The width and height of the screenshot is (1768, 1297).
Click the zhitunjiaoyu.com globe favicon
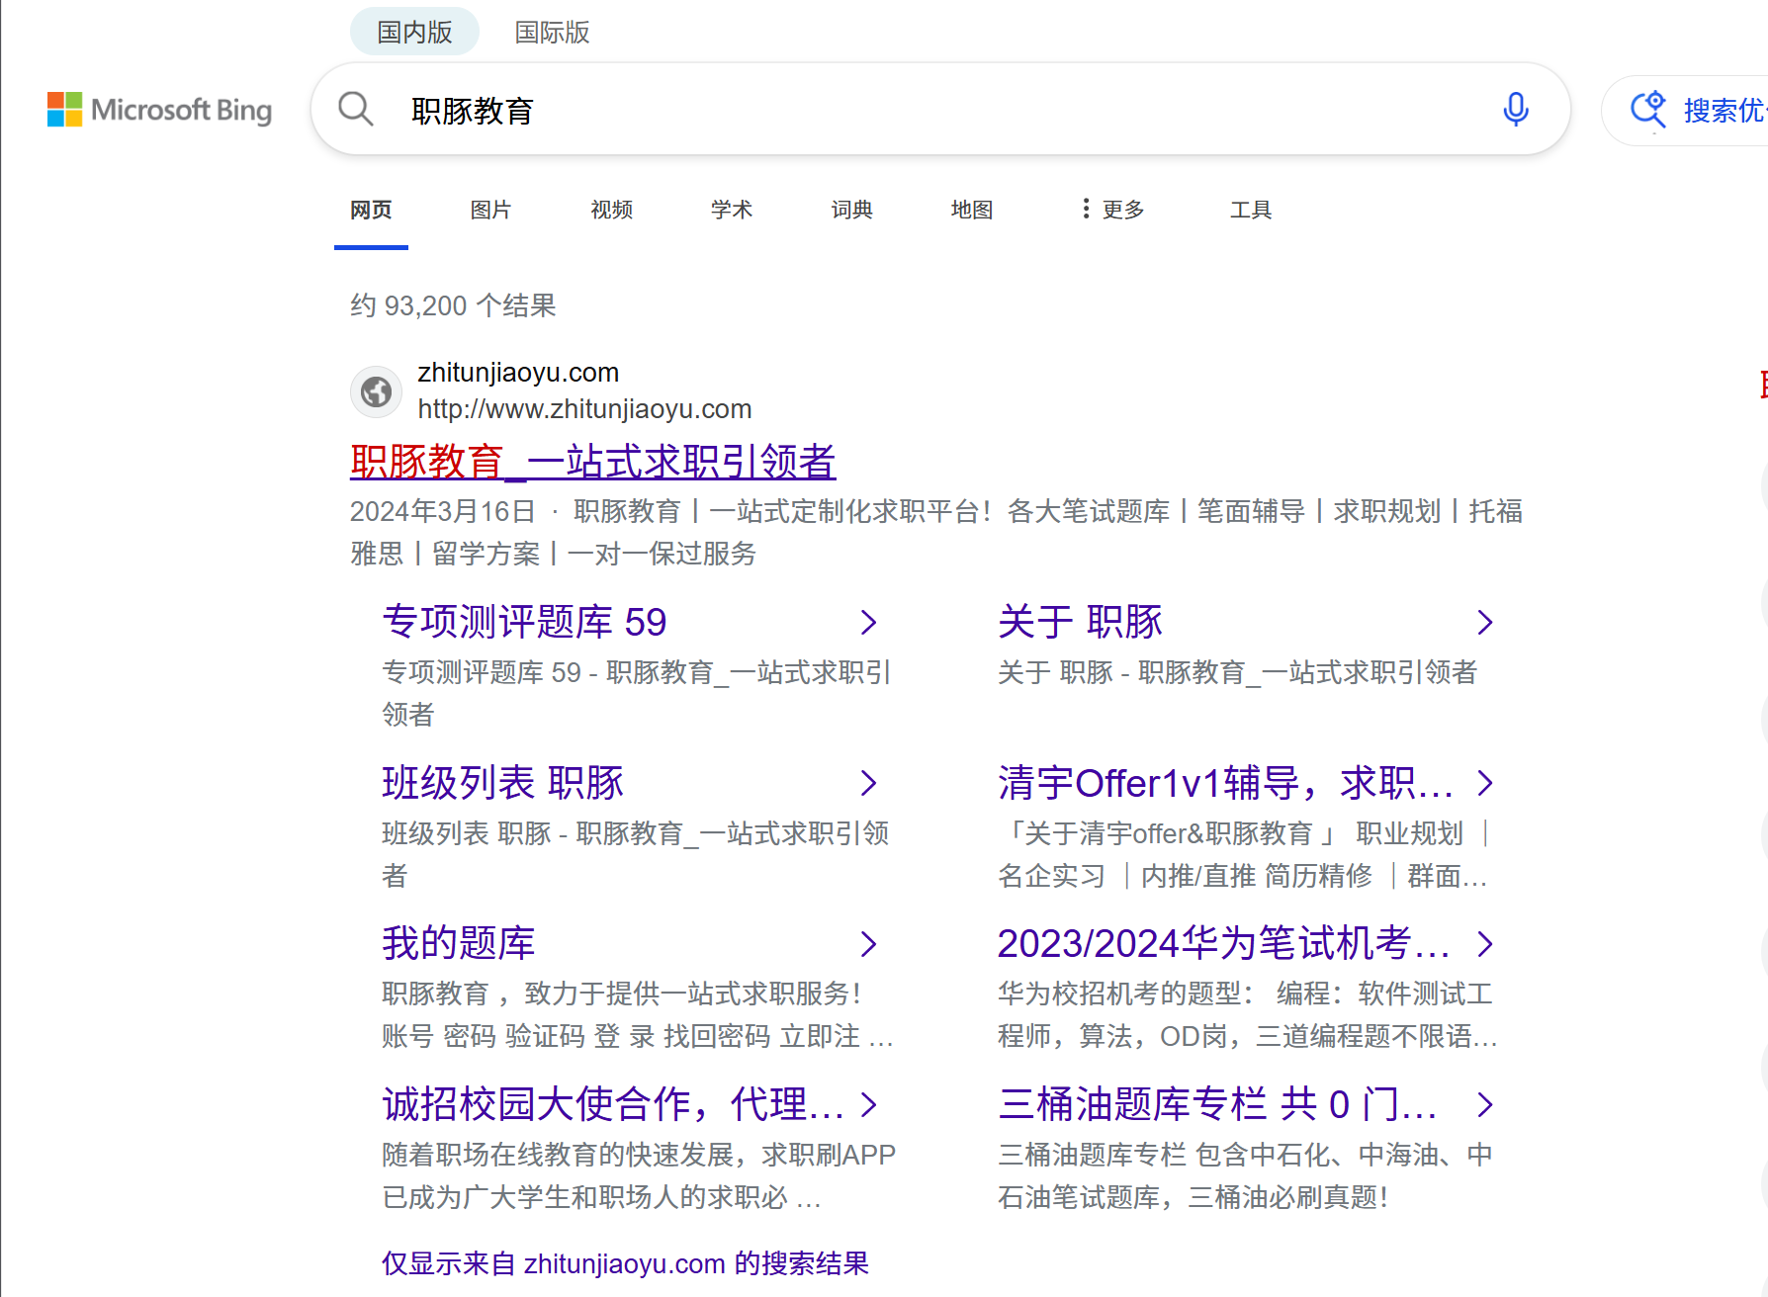point(376,391)
